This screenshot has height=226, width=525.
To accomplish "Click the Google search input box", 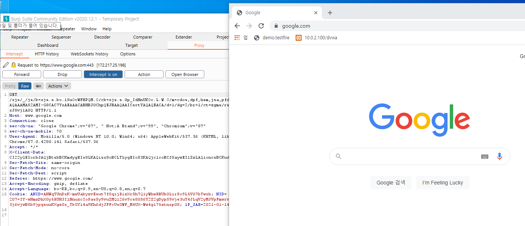I will coord(419,156).
